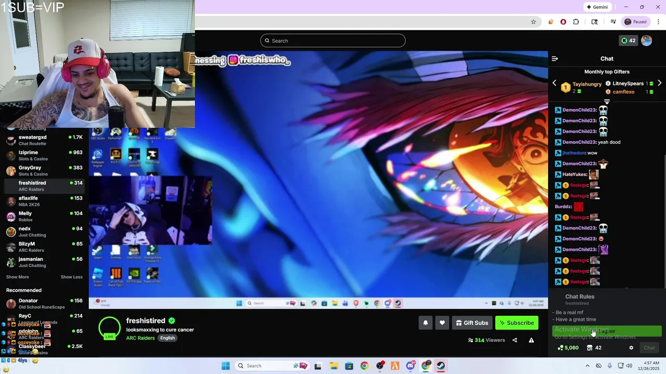Open Discord from taskbar
Screen dimensions: 666x374
[411, 366]
